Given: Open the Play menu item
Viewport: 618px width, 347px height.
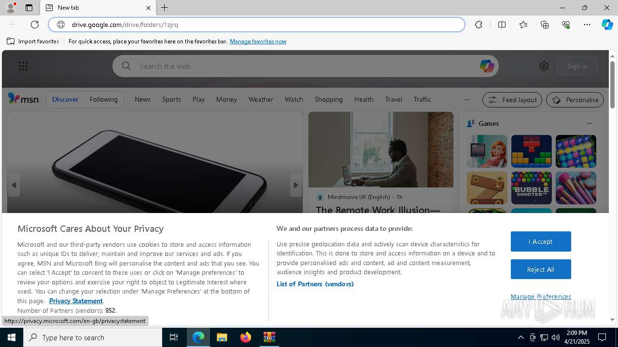Looking at the screenshot, I should point(198,99).
